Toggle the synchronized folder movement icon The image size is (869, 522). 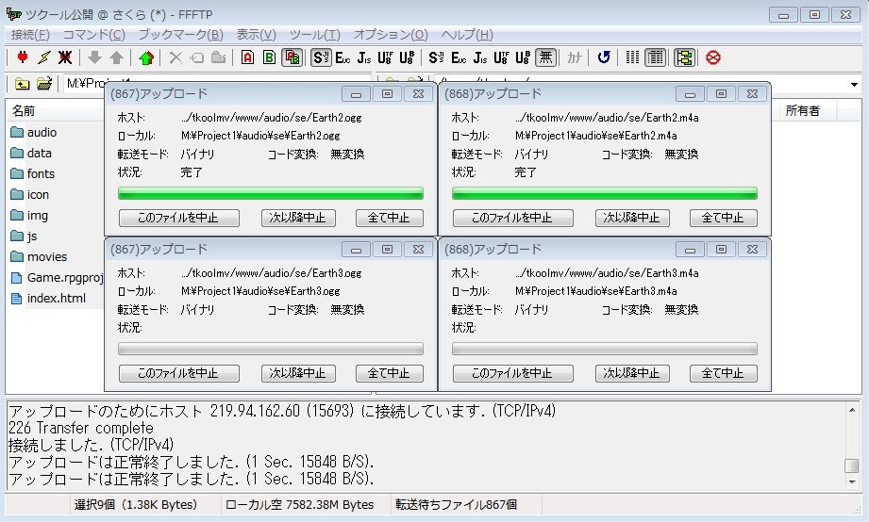(x=684, y=57)
